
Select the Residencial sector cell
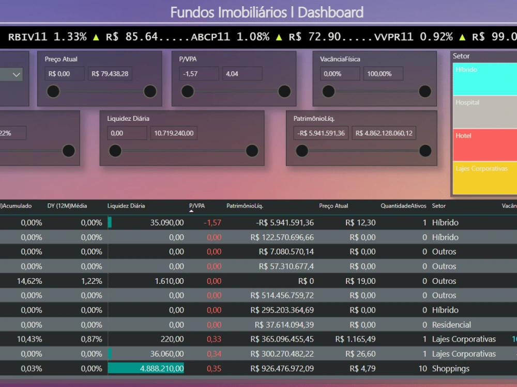(x=451, y=325)
